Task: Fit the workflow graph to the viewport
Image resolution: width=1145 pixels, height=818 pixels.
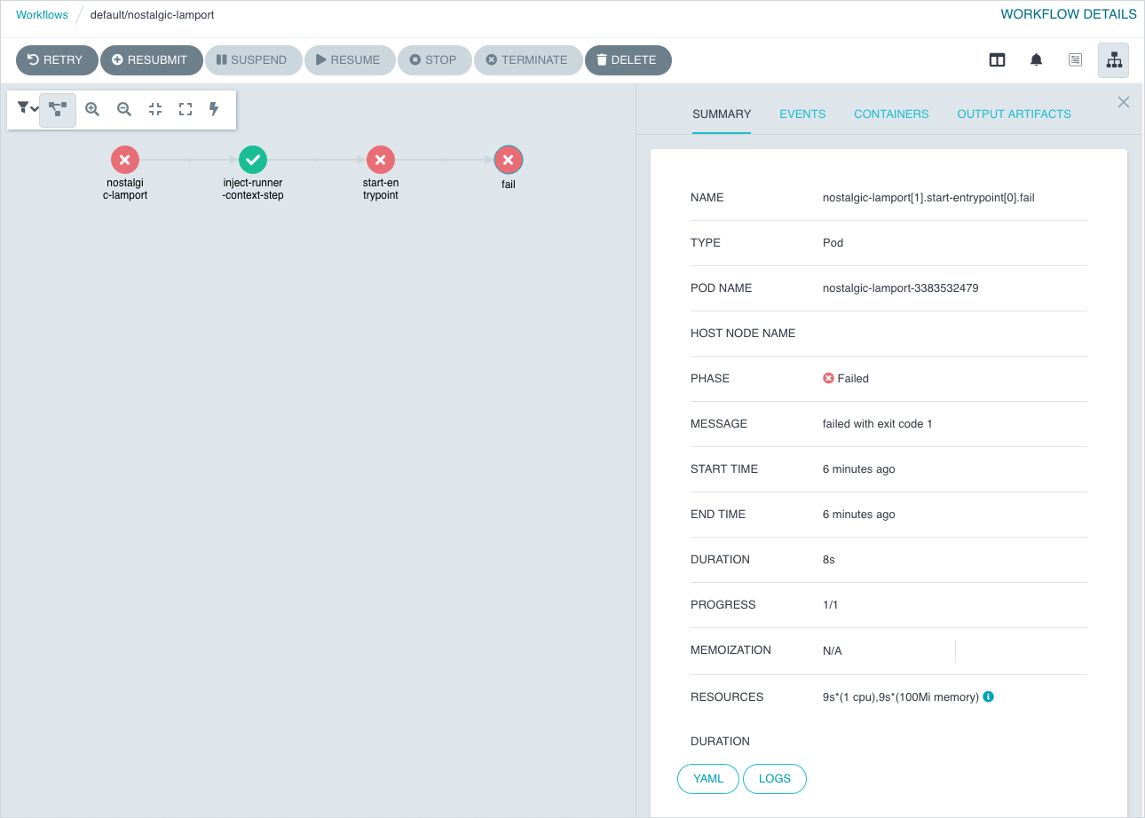Action: click(x=154, y=109)
